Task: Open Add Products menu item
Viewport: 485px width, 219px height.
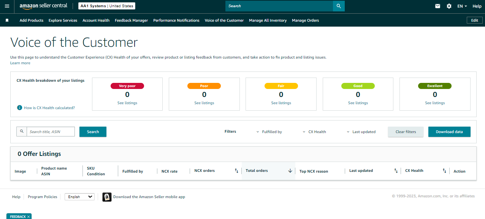Action: point(32,21)
